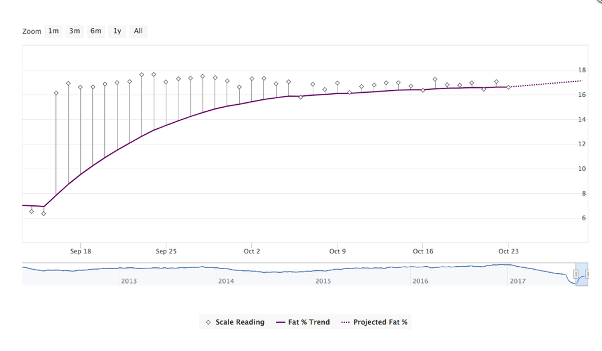Click the 'Zoom' label text

point(32,31)
